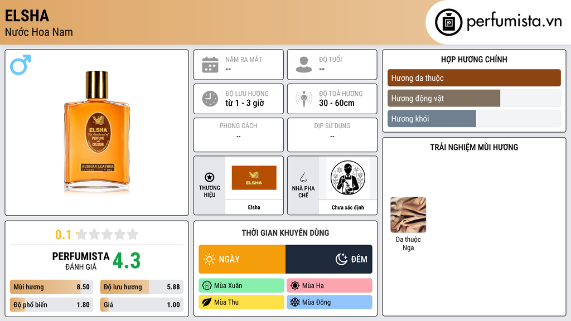
Task: Click the nose icon above Nhà pha chế
Action: tap(303, 177)
